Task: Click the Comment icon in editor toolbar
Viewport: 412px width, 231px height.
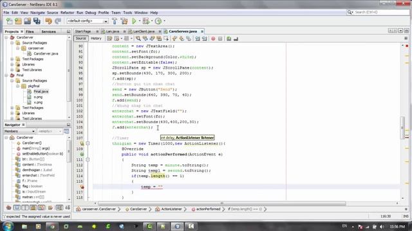Action: [x=229, y=38]
